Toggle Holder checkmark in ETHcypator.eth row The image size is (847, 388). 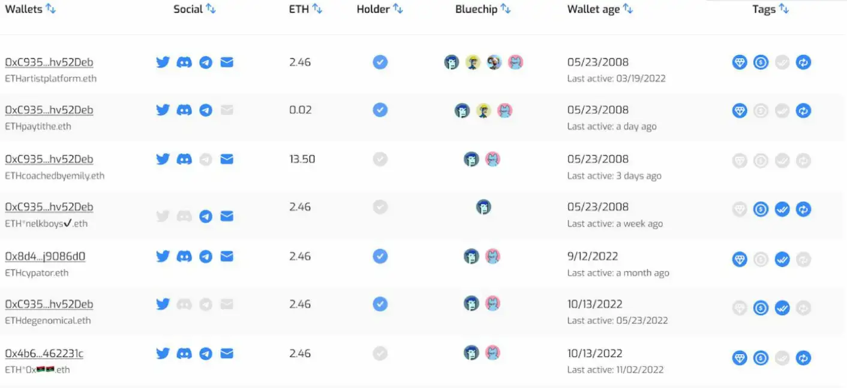380,256
